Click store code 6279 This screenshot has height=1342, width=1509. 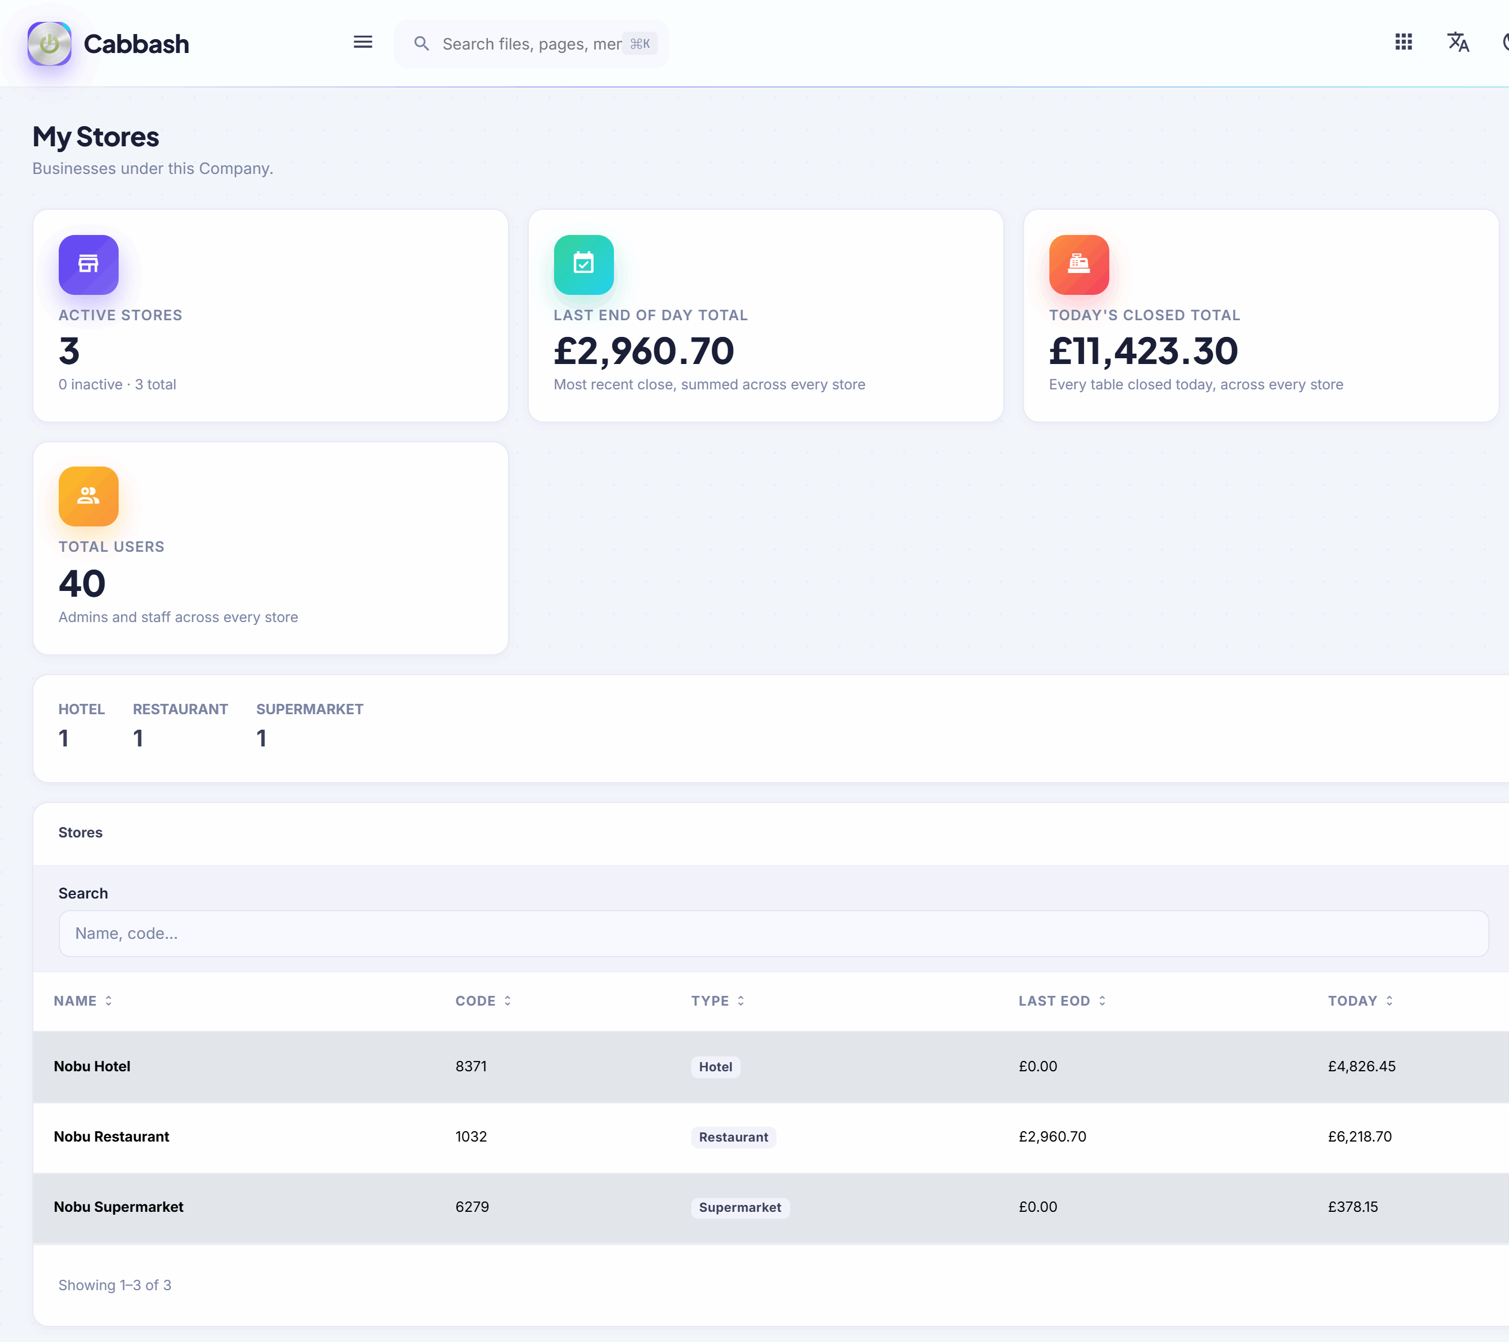point(472,1207)
